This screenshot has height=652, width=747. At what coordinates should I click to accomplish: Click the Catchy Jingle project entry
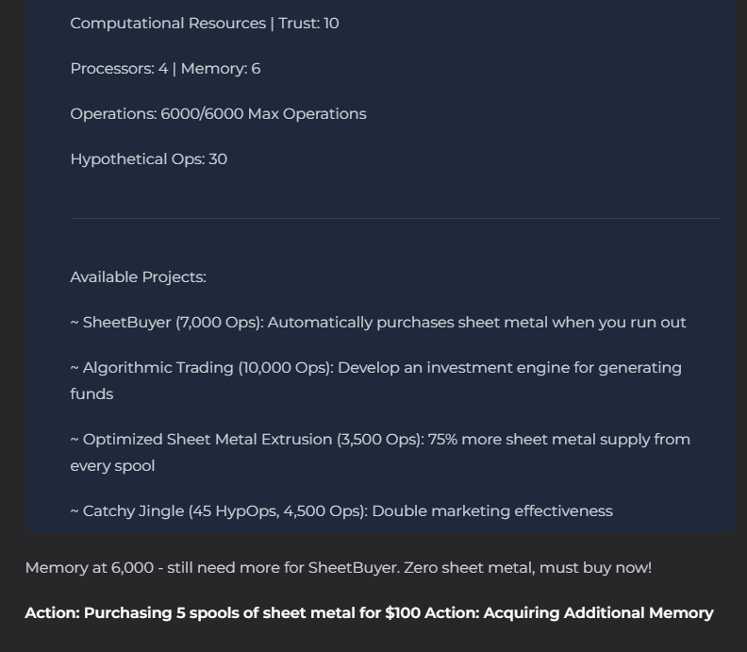pyautogui.click(x=341, y=511)
